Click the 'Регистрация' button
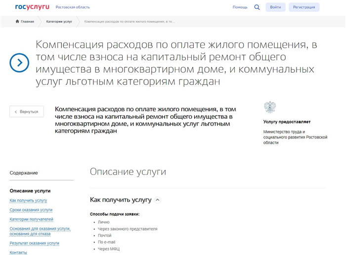Viewport: 346px width, 255px height. [x=304, y=7]
